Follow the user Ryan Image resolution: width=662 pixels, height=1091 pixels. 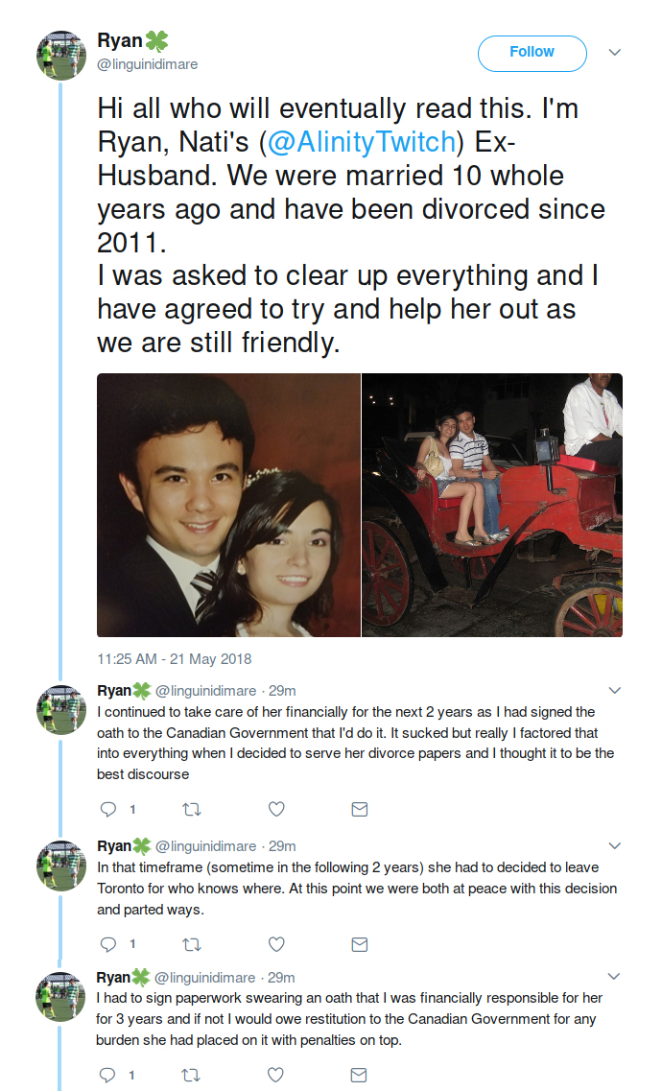(532, 53)
